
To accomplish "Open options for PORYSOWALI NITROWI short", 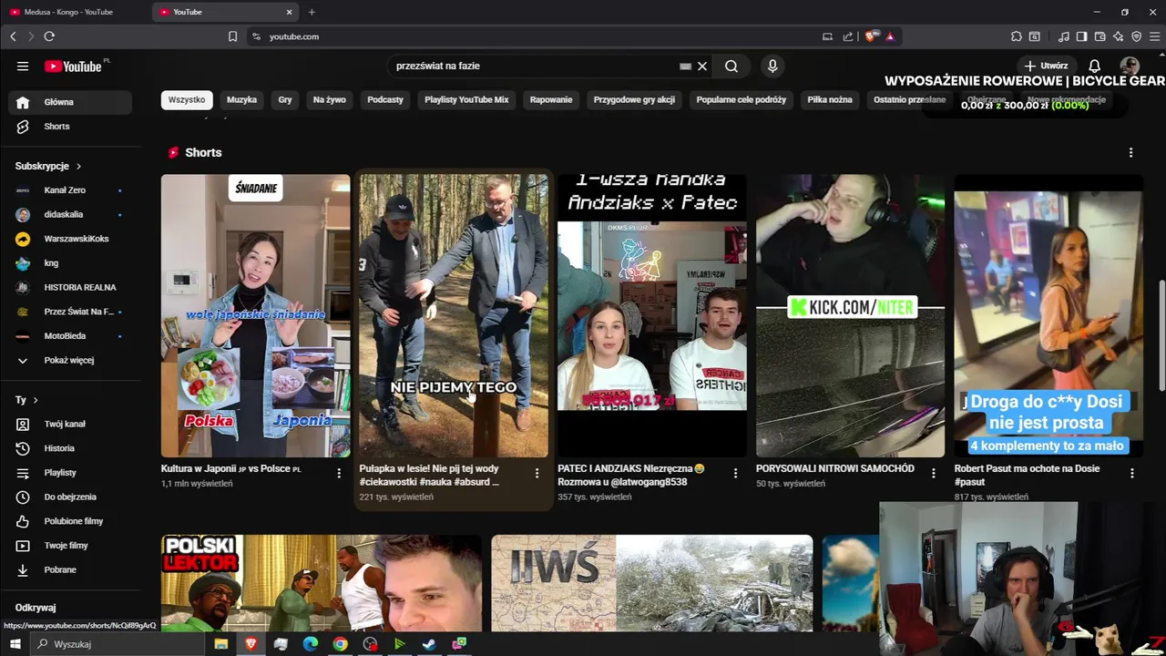I will (x=934, y=473).
